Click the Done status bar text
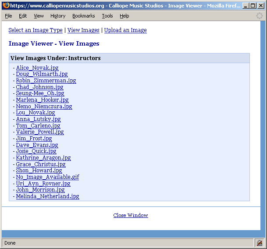The image size is (267, 249). tap(10, 243)
